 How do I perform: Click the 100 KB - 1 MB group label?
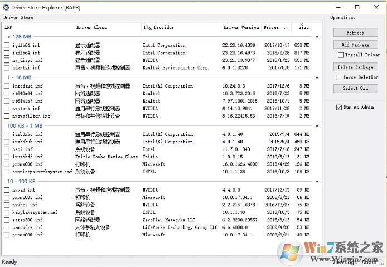25,126
